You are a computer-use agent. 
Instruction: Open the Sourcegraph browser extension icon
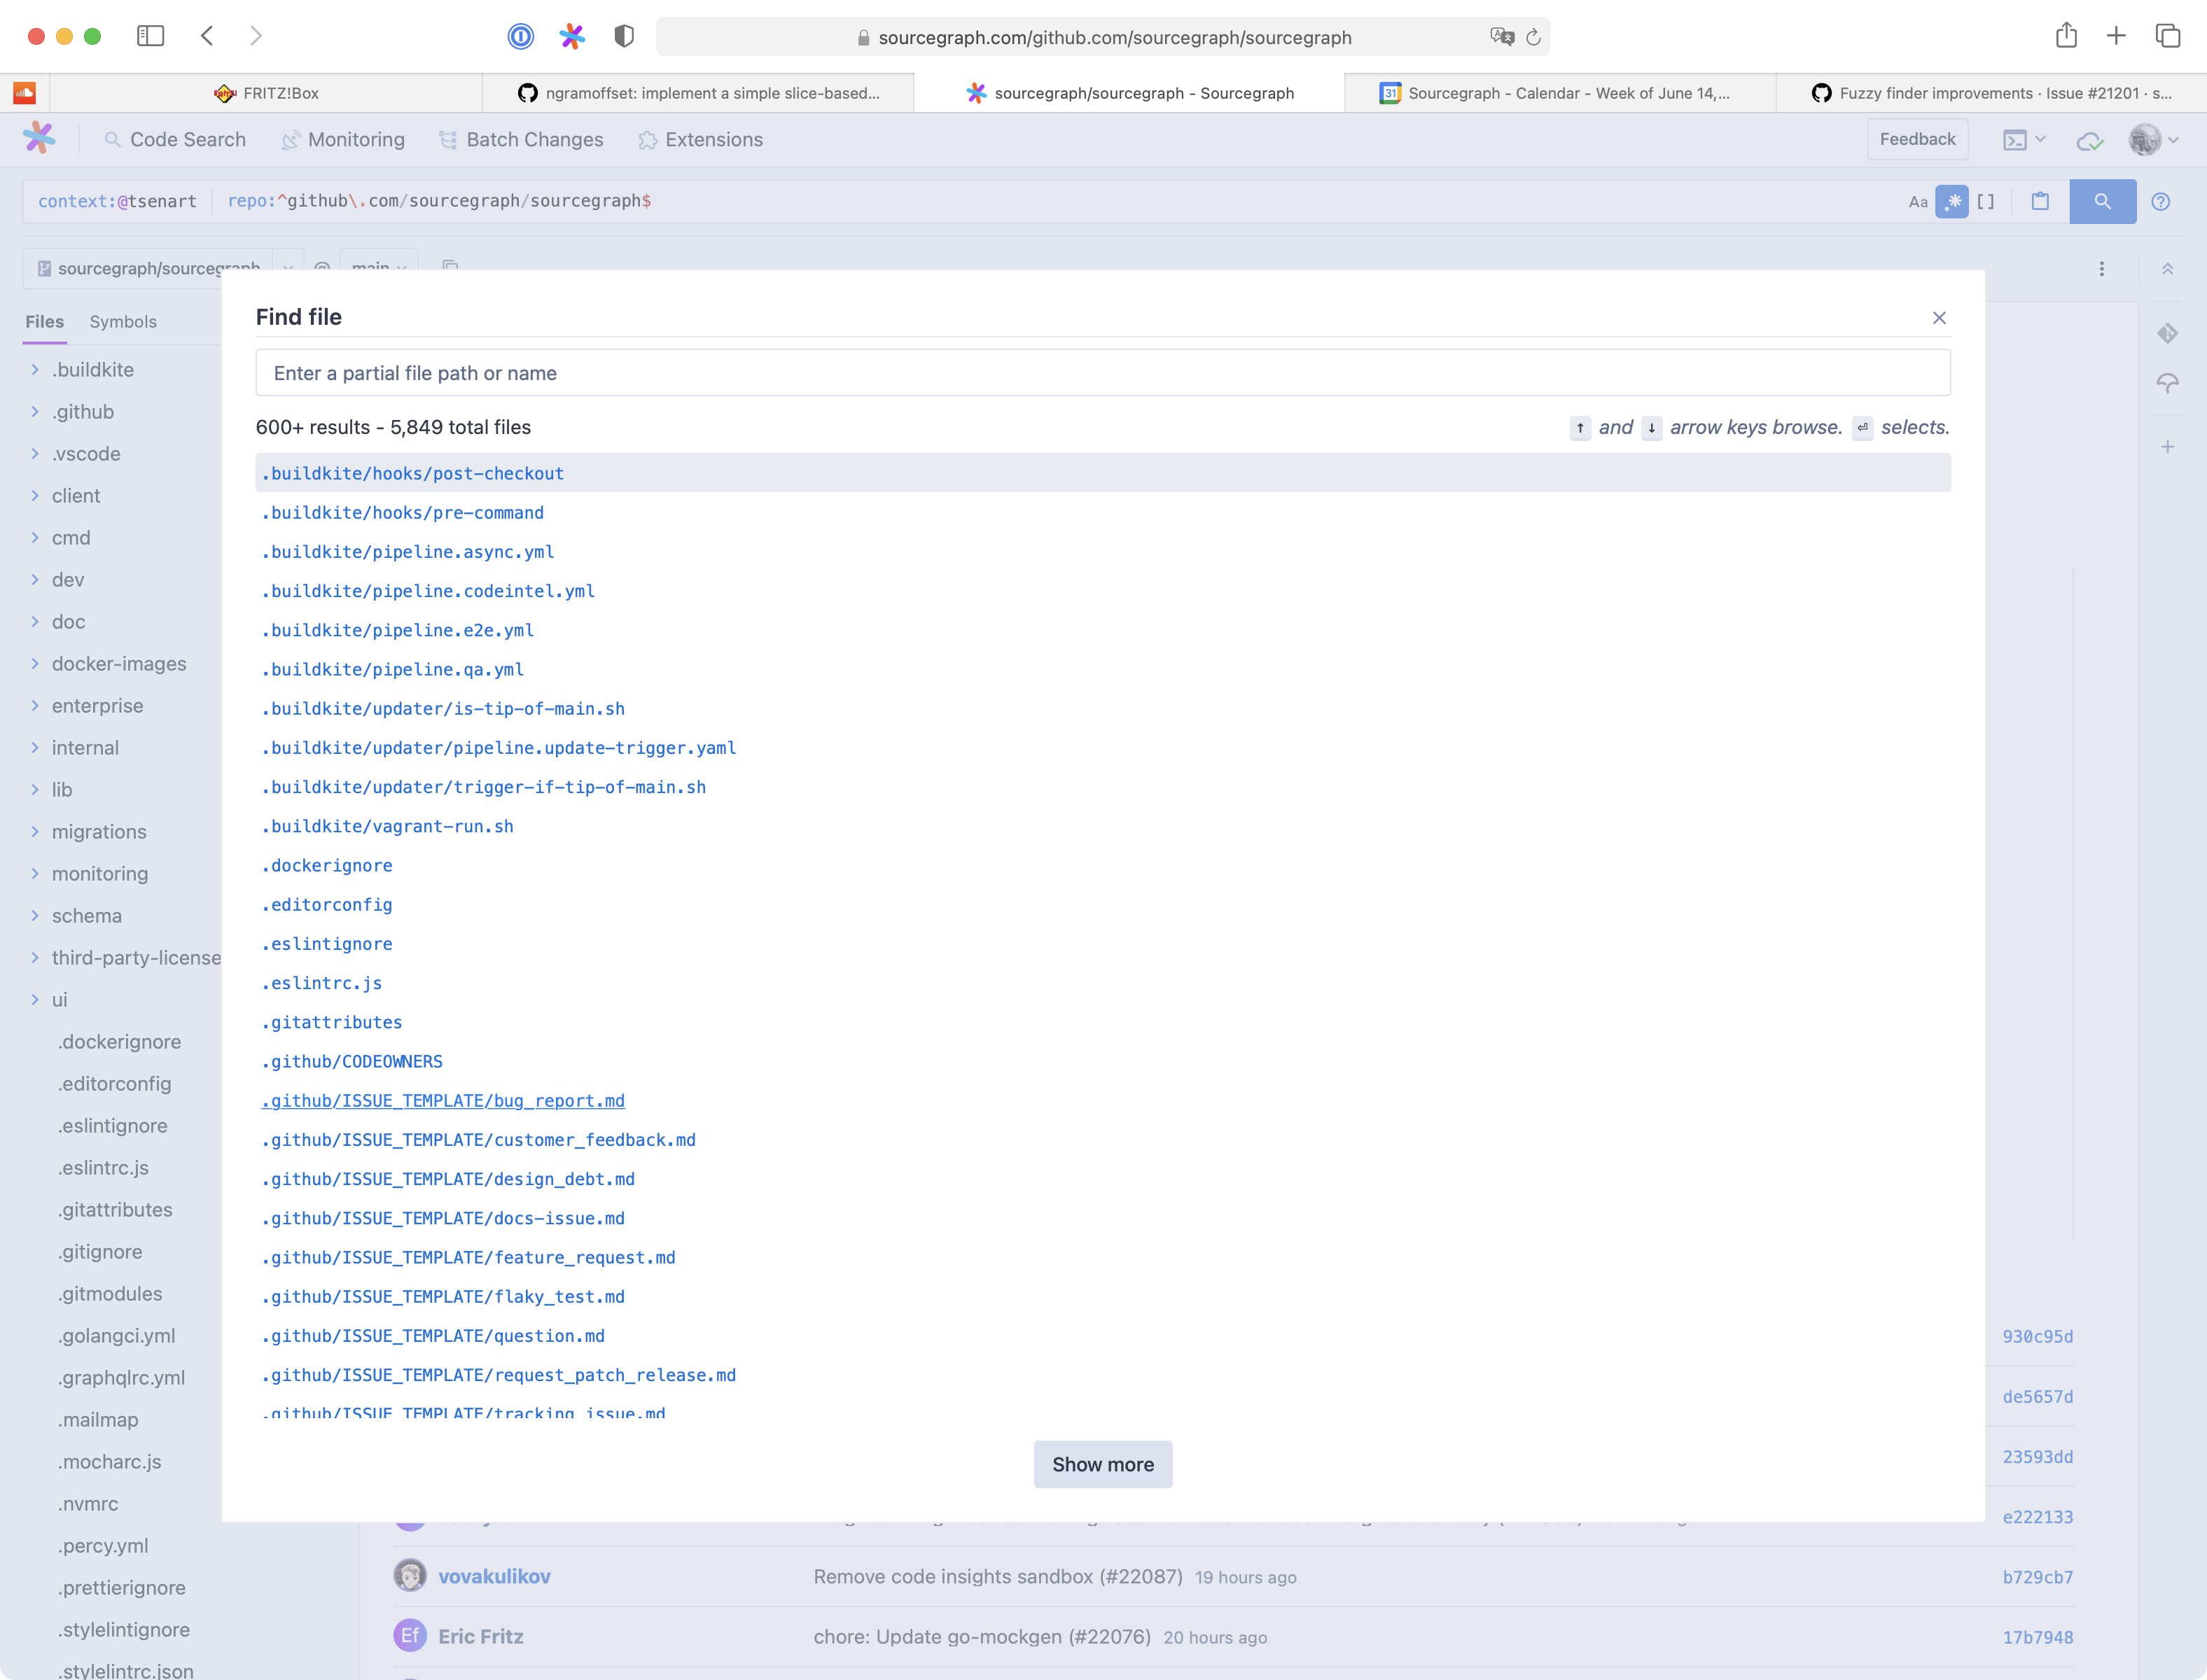tap(572, 37)
